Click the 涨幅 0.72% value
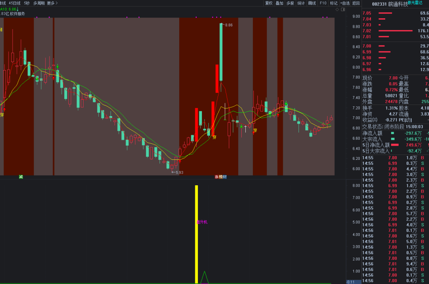 [391, 90]
